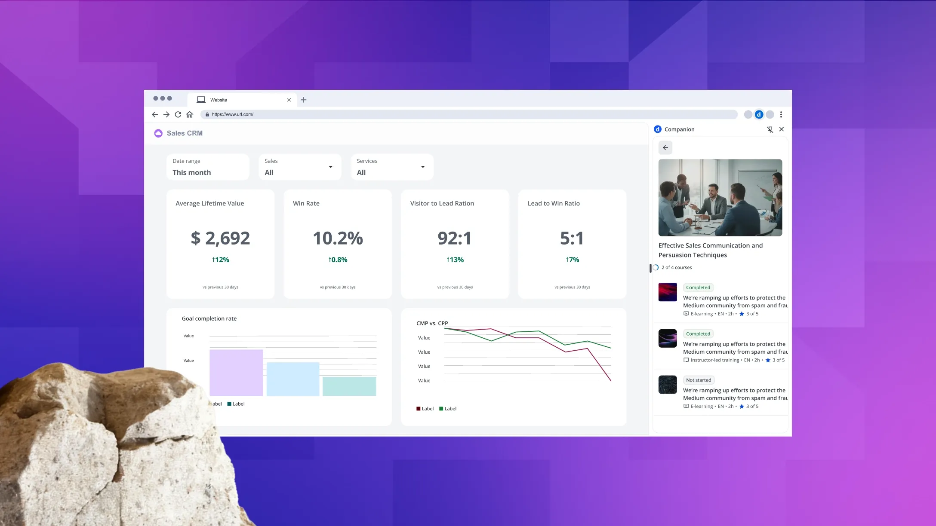This screenshot has height=526, width=936.
Task: Reload the page with refresh icon
Action: click(x=178, y=114)
